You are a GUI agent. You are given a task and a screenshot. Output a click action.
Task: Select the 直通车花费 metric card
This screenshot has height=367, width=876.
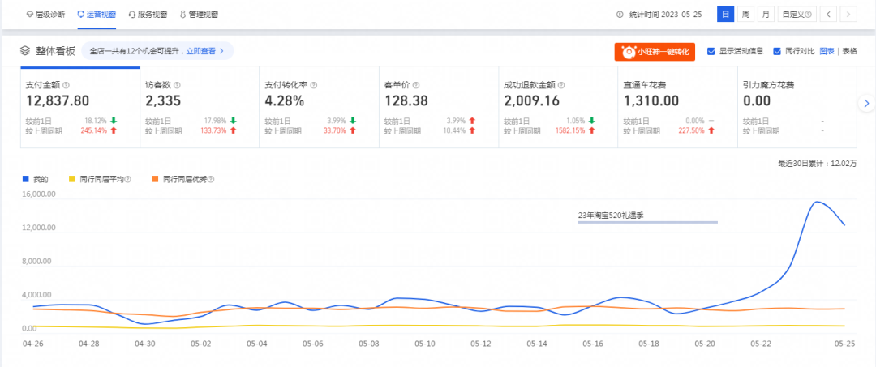[x=677, y=109]
